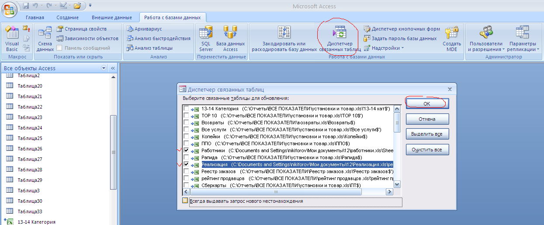Uncheck the Реализация linked table
The image size is (544, 225).
(x=187, y=164)
